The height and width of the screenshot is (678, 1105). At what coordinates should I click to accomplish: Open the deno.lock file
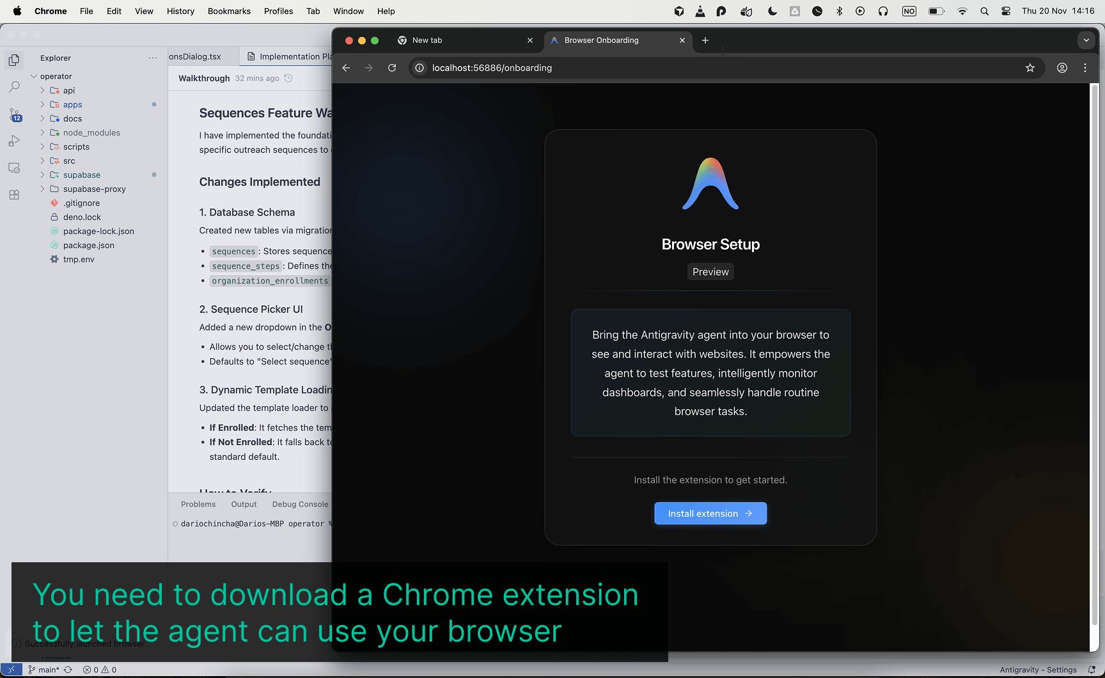click(82, 217)
